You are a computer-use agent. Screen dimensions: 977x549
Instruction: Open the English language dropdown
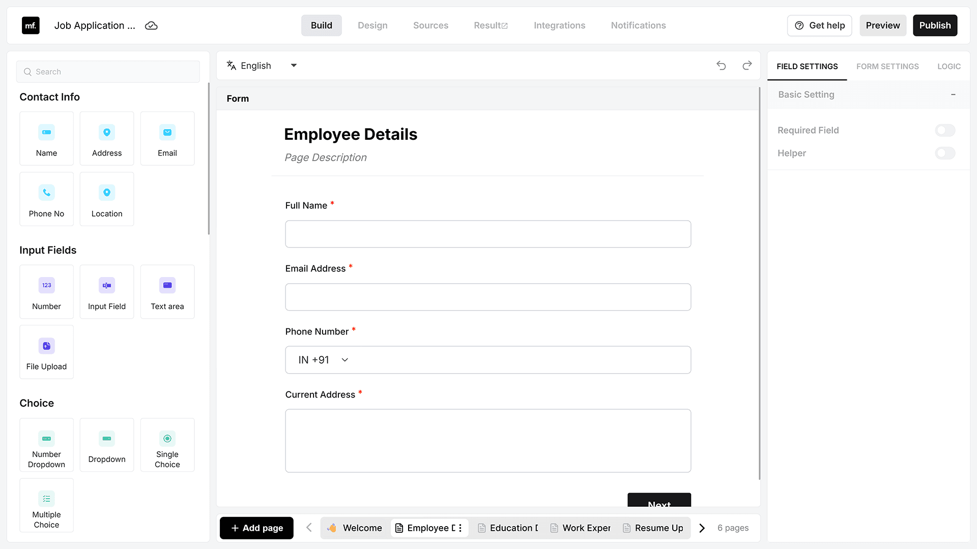262,66
